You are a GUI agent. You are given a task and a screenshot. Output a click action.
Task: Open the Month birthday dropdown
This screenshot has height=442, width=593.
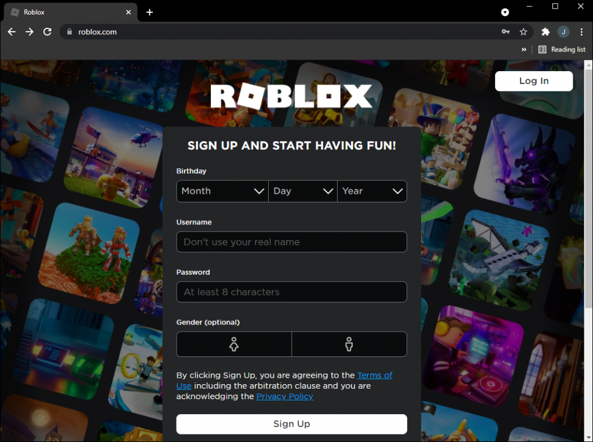click(x=222, y=191)
